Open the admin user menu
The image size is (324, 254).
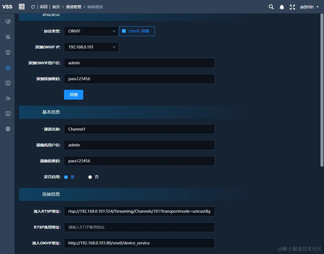tap(309, 7)
